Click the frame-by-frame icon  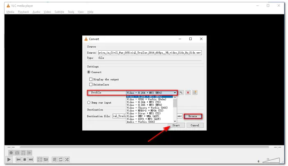coord(29,152)
